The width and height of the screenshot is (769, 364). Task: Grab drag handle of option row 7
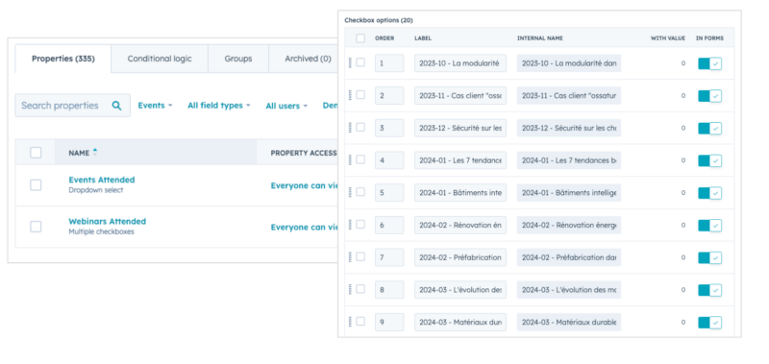(350, 256)
